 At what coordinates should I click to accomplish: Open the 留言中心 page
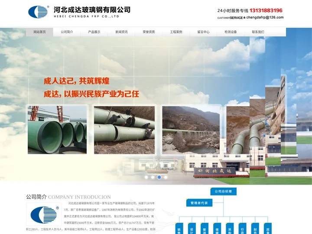[203, 32]
